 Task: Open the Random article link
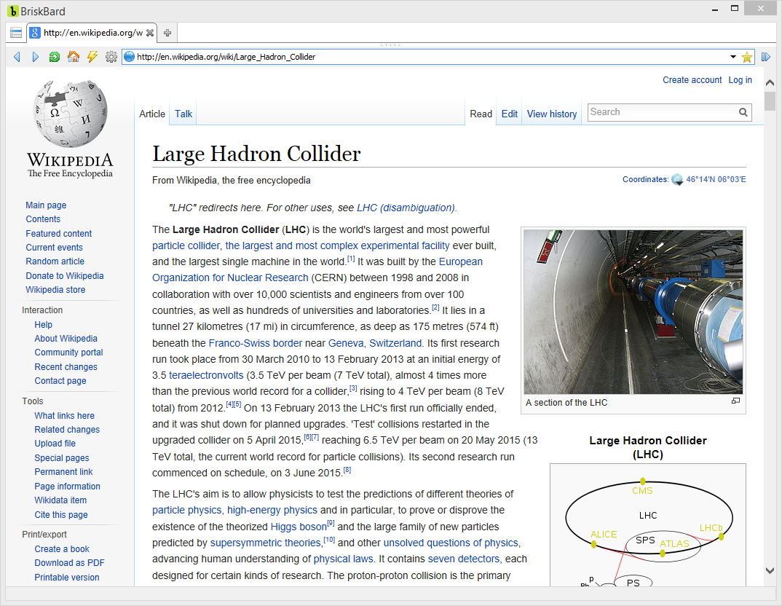pos(55,261)
